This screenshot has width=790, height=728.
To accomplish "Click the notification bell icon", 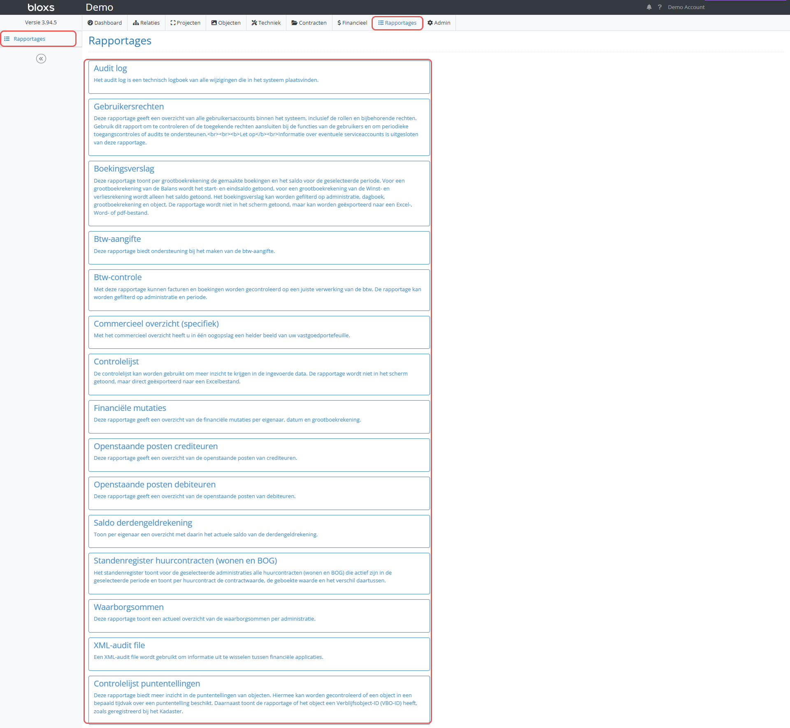I will (x=649, y=7).
